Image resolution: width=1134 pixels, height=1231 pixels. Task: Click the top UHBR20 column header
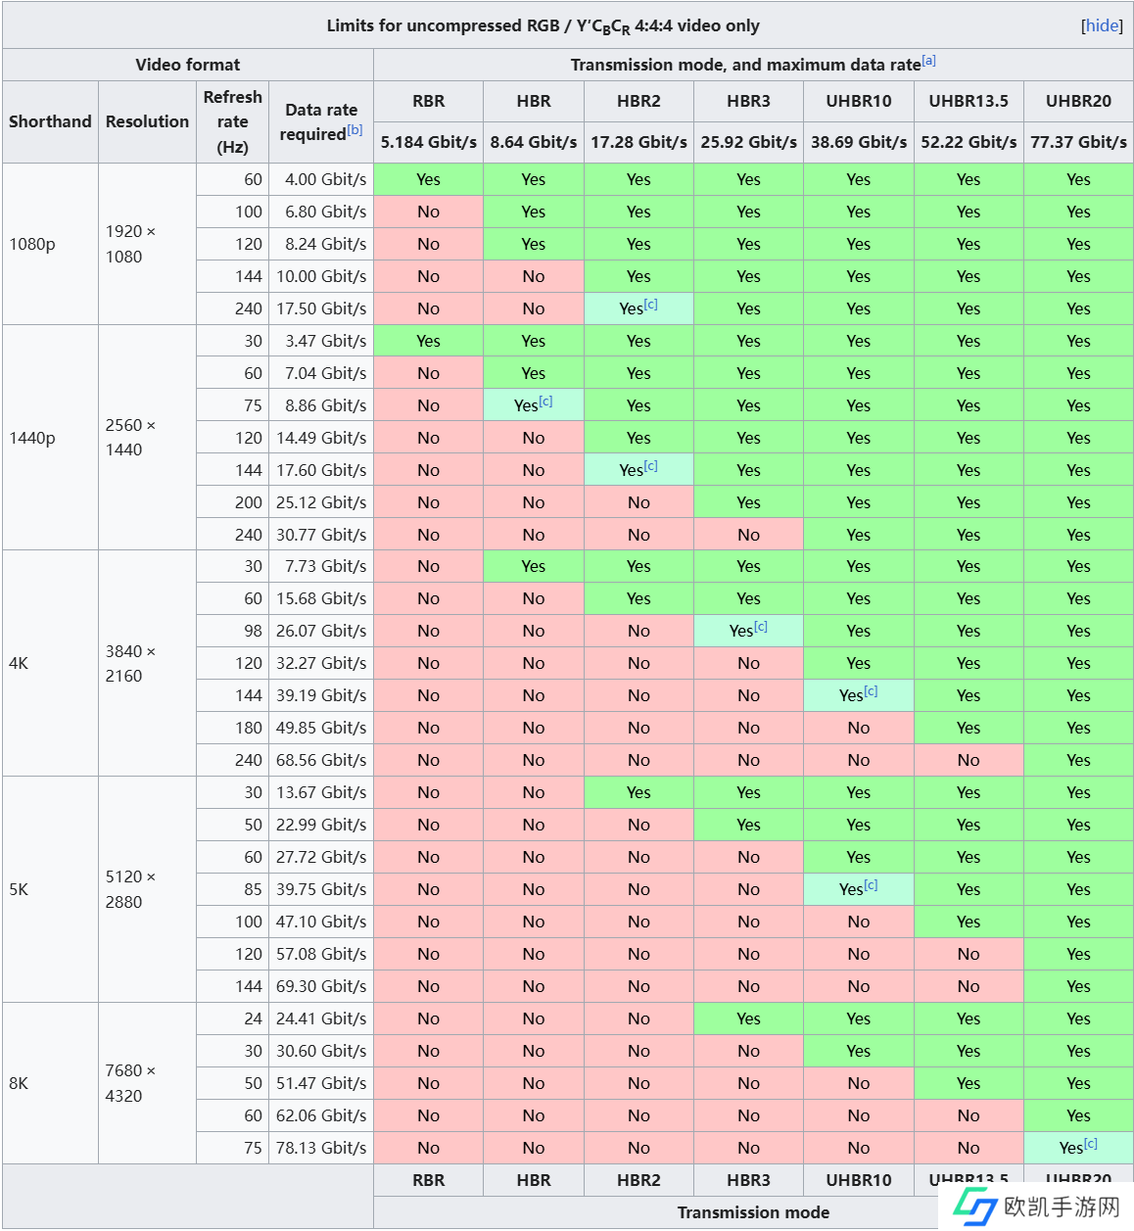click(1078, 101)
